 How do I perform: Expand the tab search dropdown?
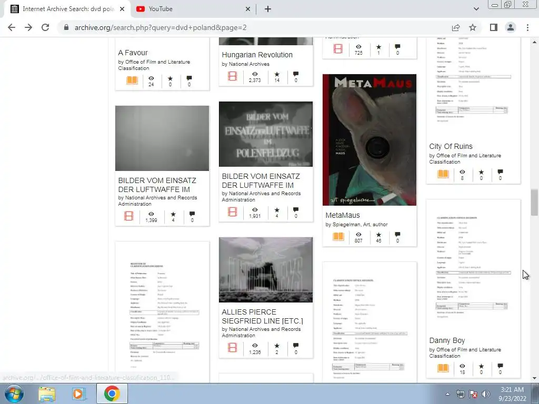[476, 9]
